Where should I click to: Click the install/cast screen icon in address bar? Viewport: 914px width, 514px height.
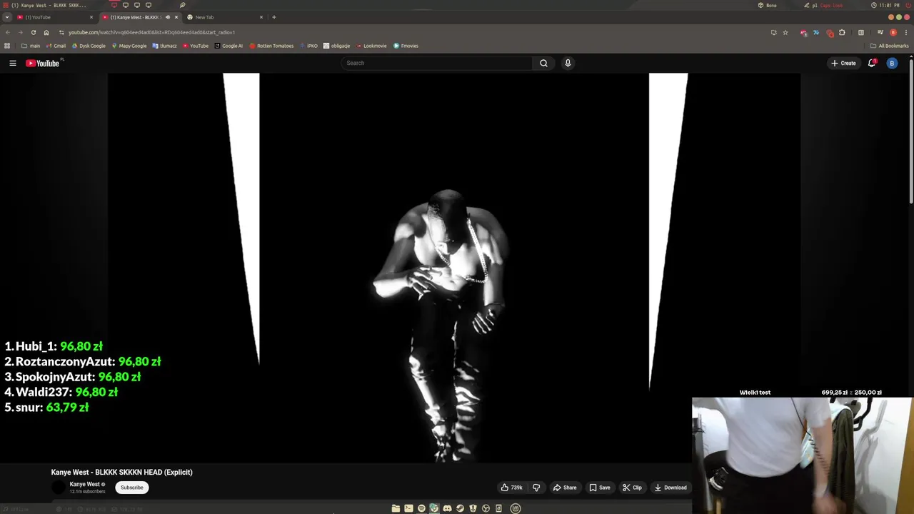coord(773,32)
